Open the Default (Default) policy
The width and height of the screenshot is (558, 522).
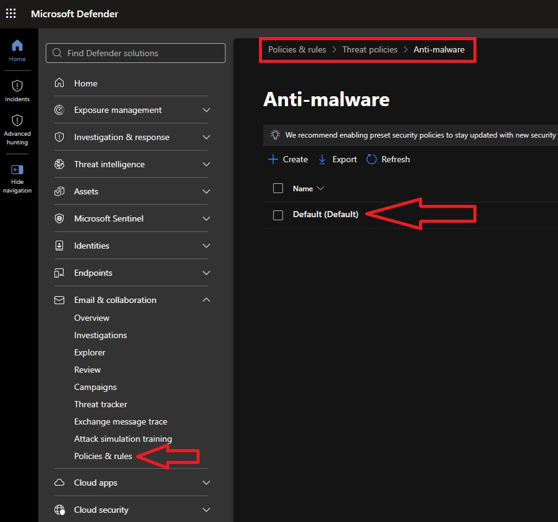(x=326, y=214)
